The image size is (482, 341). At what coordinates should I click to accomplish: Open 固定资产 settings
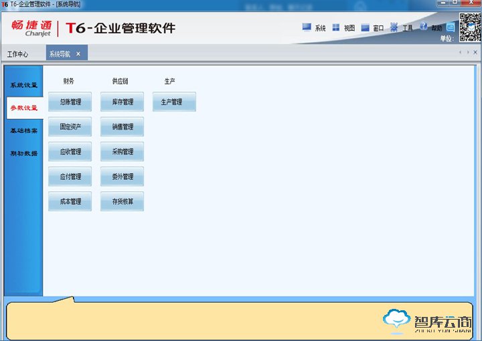70,126
